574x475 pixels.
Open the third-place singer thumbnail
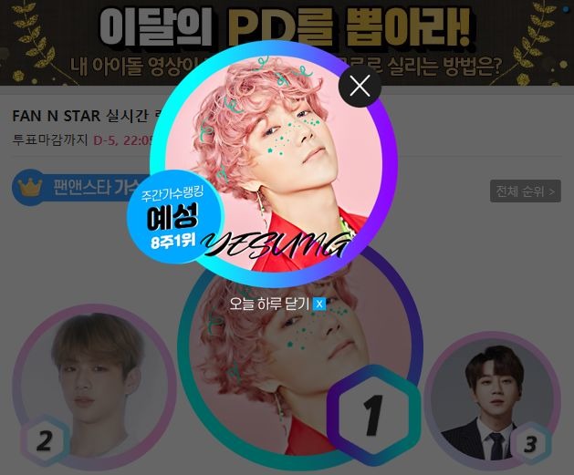point(493,400)
